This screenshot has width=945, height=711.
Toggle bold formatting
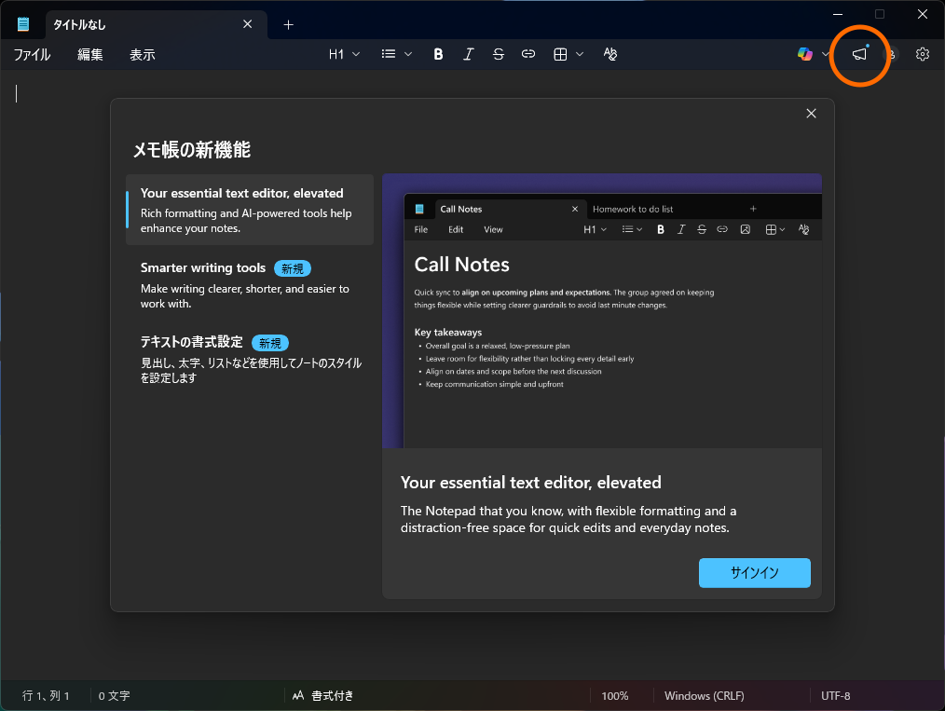coord(438,54)
